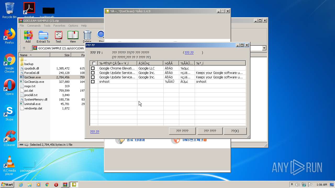Screen dimensions: 335x188
Task: Click Action Center flag tray icon
Action: [x=310, y=185]
